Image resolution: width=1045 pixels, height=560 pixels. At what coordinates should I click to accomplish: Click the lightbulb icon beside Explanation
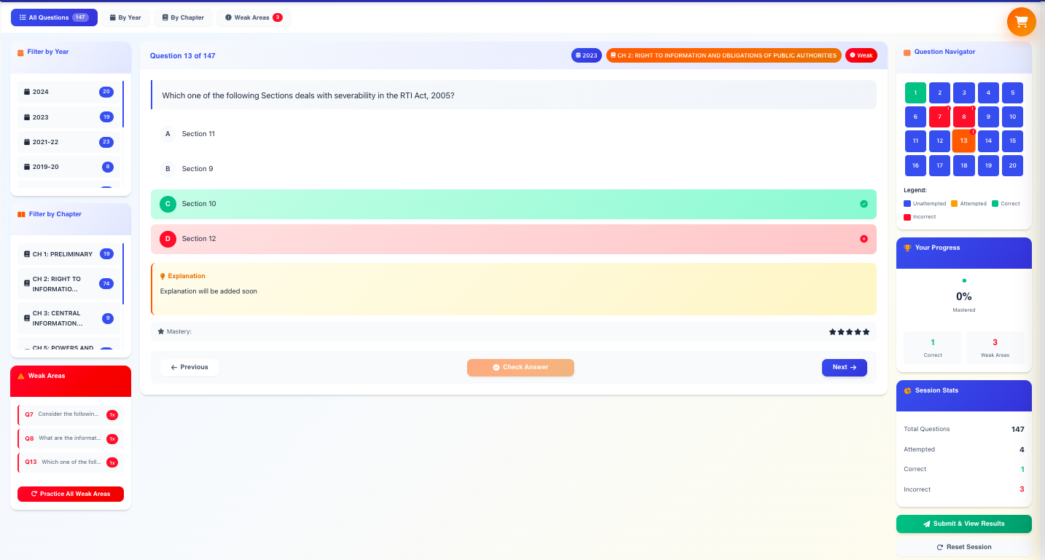pos(163,275)
